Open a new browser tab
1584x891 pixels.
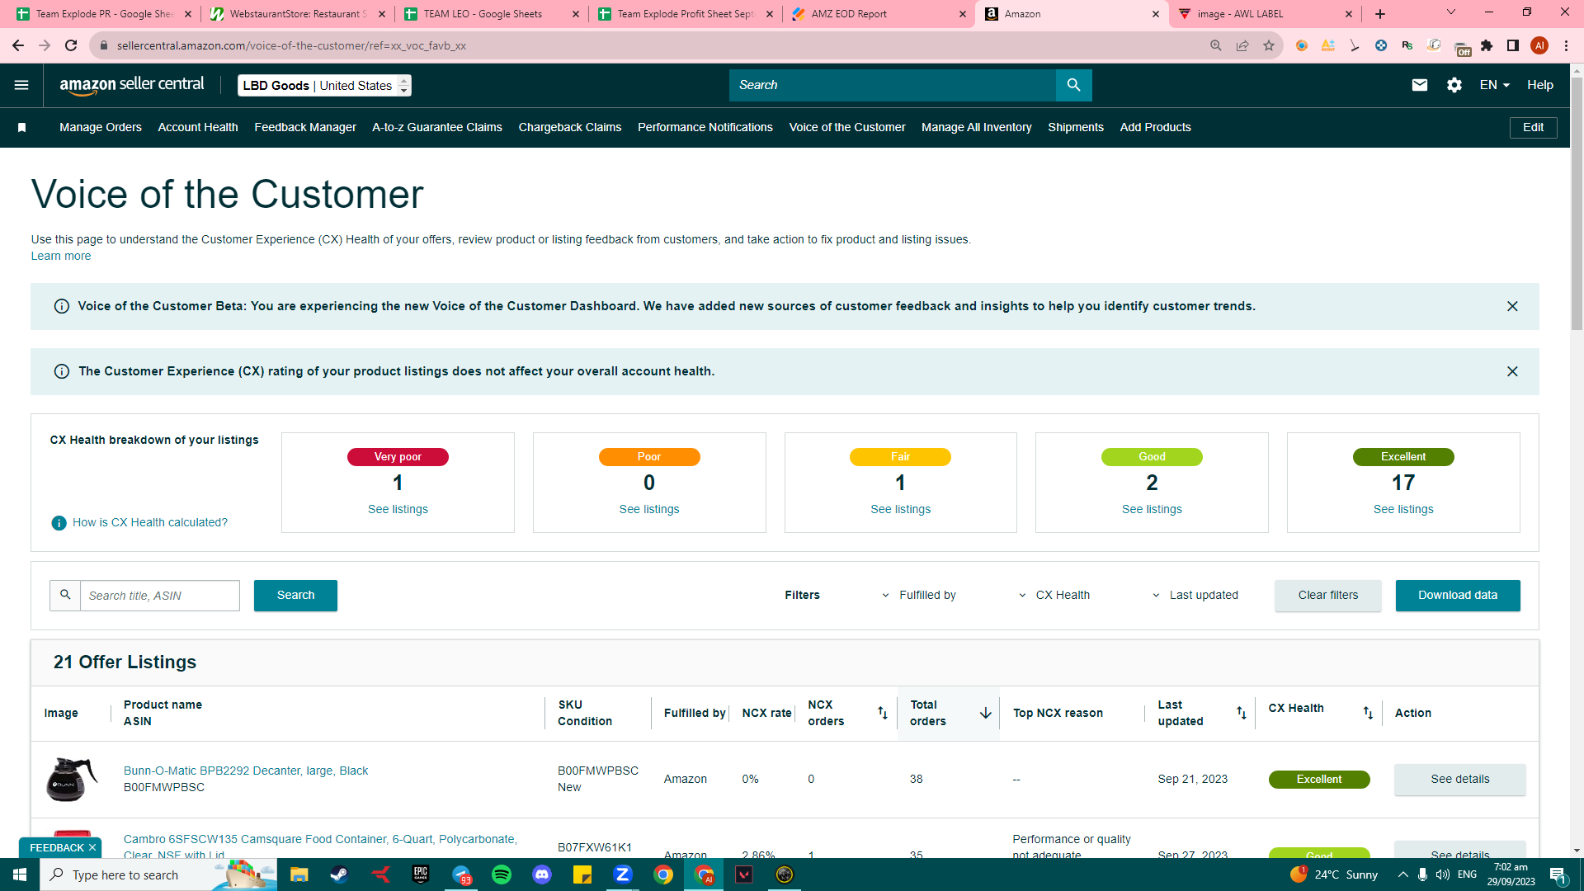pyautogui.click(x=1380, y=14)
